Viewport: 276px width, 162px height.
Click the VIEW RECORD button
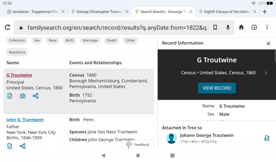(x=216, y=88)
